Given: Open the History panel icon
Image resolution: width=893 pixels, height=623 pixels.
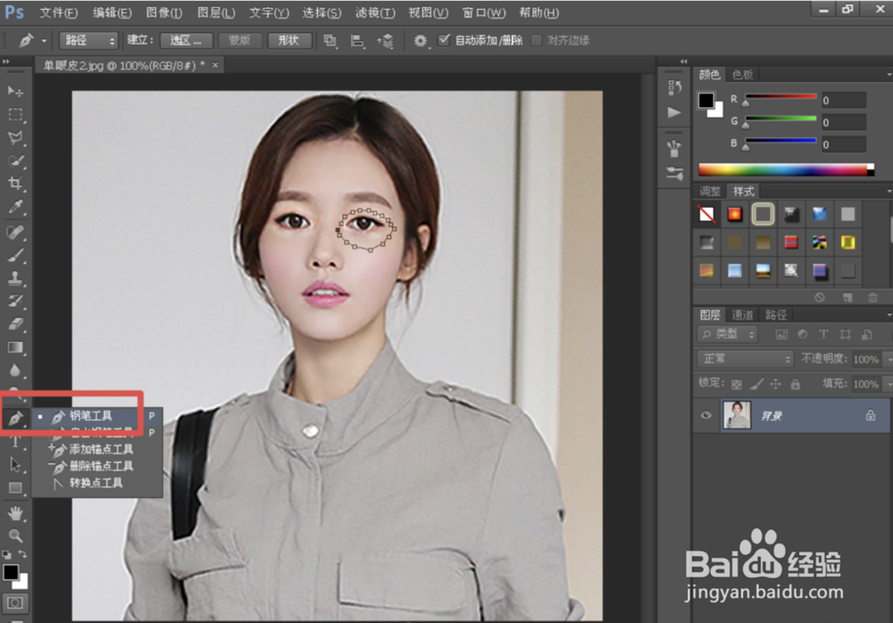Looking at the screenshot, I should click(674, 87).
